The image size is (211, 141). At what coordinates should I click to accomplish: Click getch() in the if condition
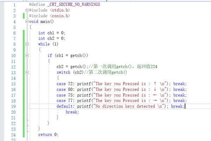point(78,55)
